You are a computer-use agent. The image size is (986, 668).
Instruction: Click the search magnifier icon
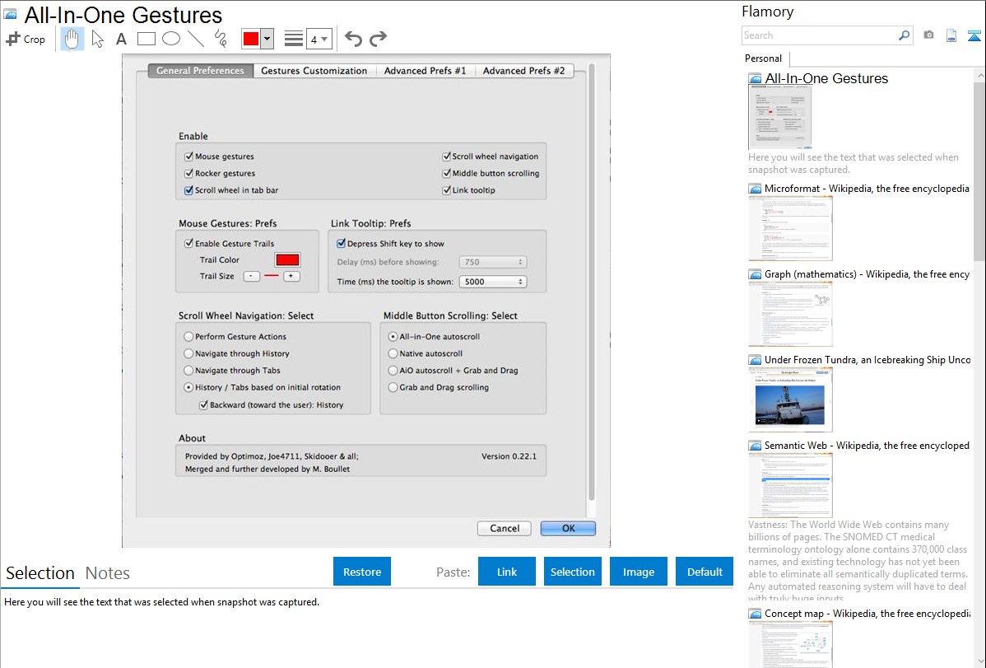pos(904,35)
